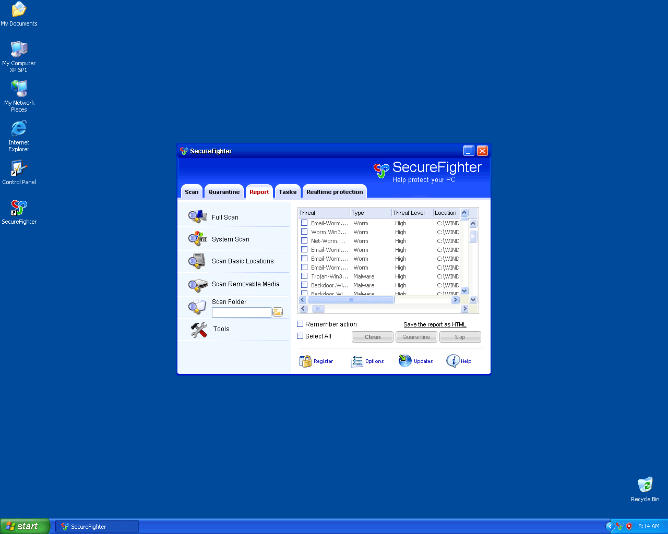
Task: Click the folder browse icon for Scan Folder
Action: click(278, 312)
